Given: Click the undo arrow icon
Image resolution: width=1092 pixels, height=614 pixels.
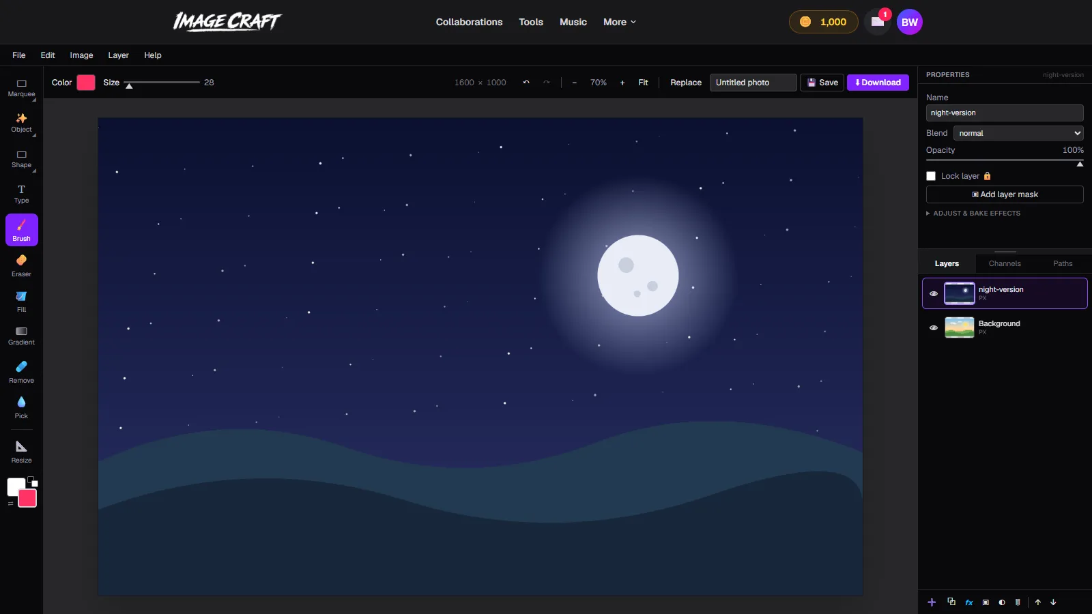Looking at the screenshot, I should tap(526, 83).
